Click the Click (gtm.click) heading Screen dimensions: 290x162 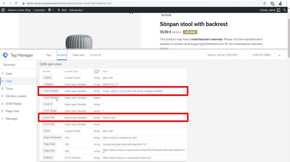tap(50, 64)
